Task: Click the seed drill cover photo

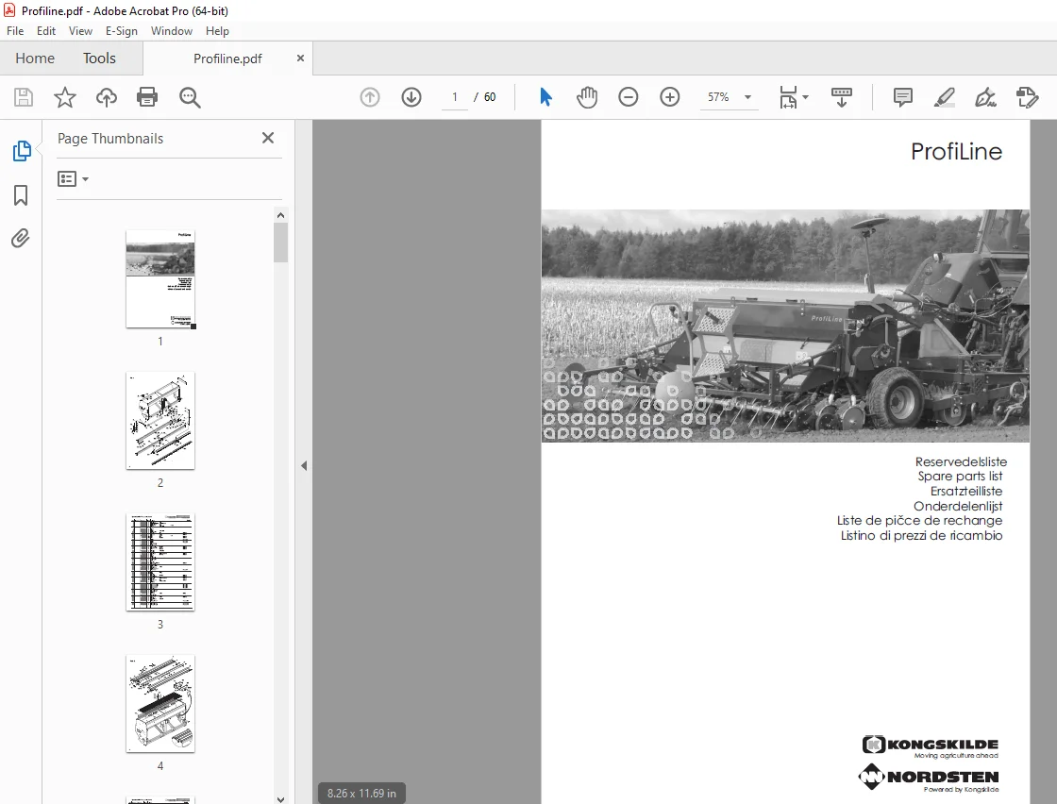Action: tap(785, 326)
